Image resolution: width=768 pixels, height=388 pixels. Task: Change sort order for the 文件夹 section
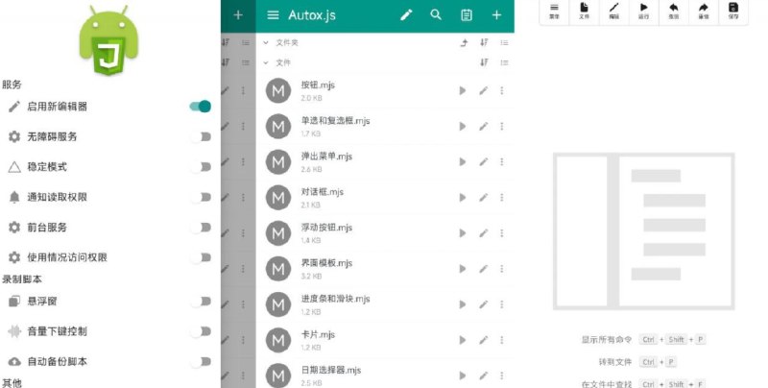pos(484,42)
